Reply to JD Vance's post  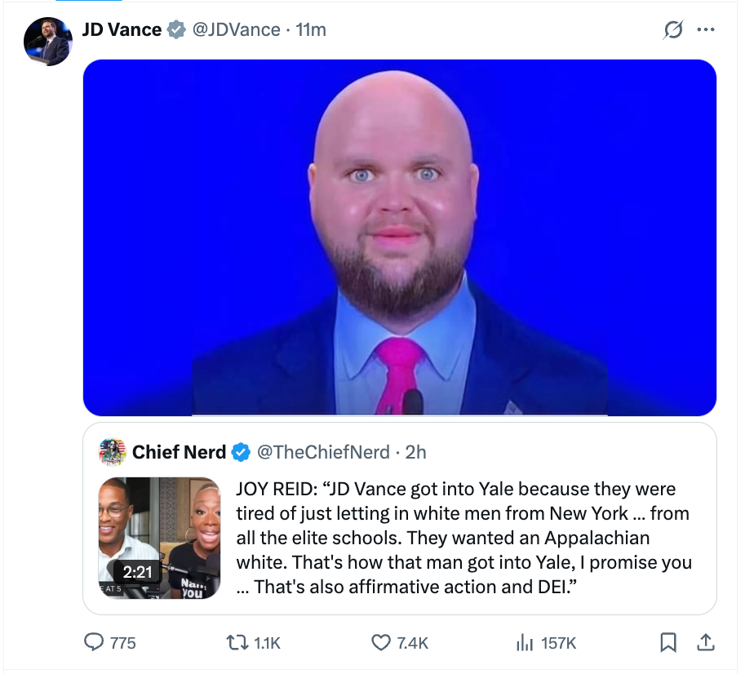(92, 643)
